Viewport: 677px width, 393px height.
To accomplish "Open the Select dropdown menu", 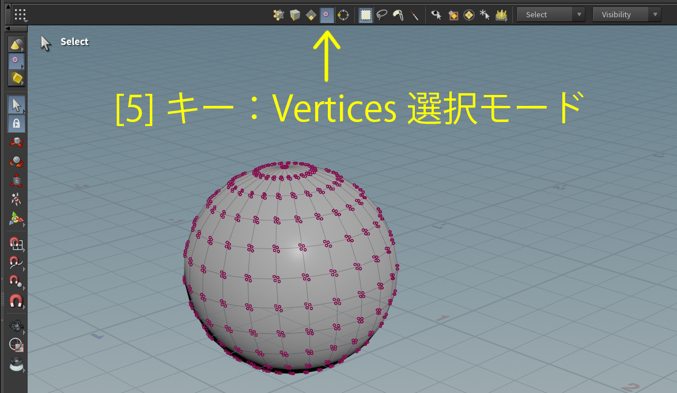I will coord(551,14).
